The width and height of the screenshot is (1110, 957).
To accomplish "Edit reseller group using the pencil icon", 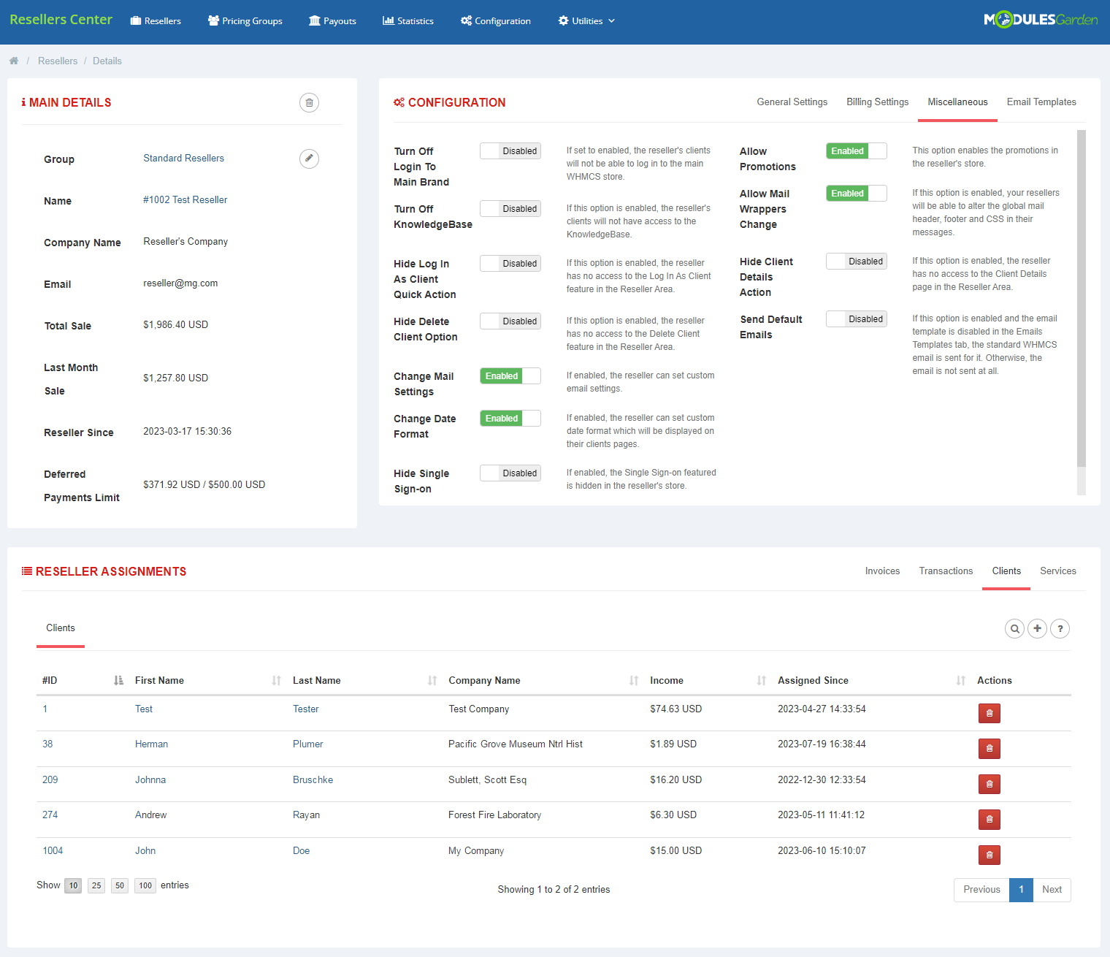I will coord(309,159).
